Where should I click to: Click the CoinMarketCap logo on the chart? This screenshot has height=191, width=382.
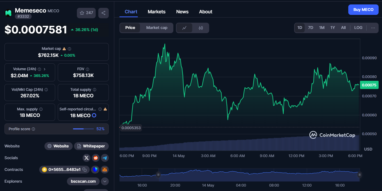click(x=332, y=135)
